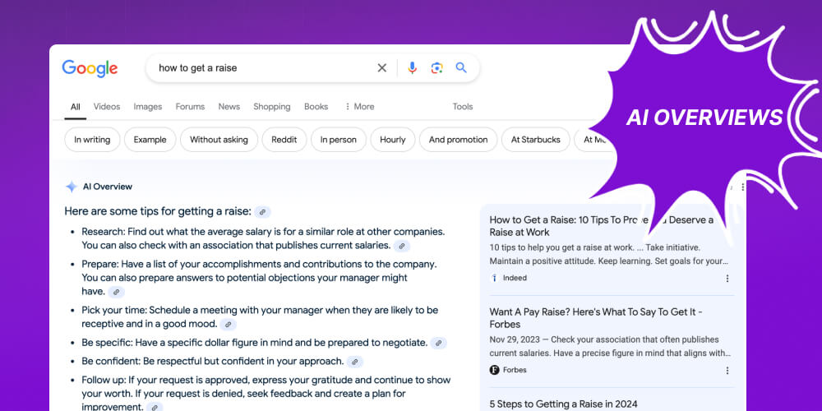
Task: Apply the 'And promotion' filter chip
Action: tap(458, 140)
